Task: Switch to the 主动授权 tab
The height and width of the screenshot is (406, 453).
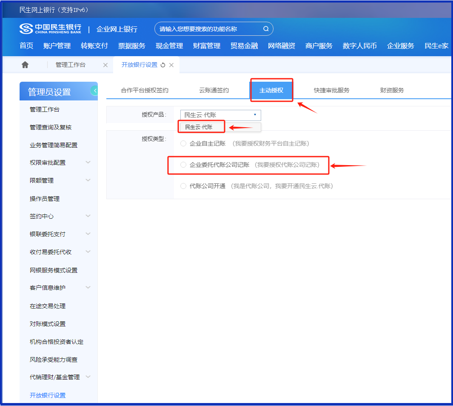Action: coord(271,91)
